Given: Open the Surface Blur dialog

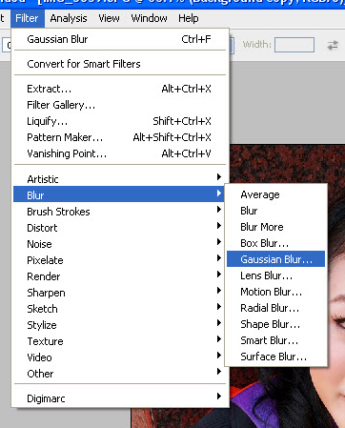Looking at the screenshot, I should [275, 357].
